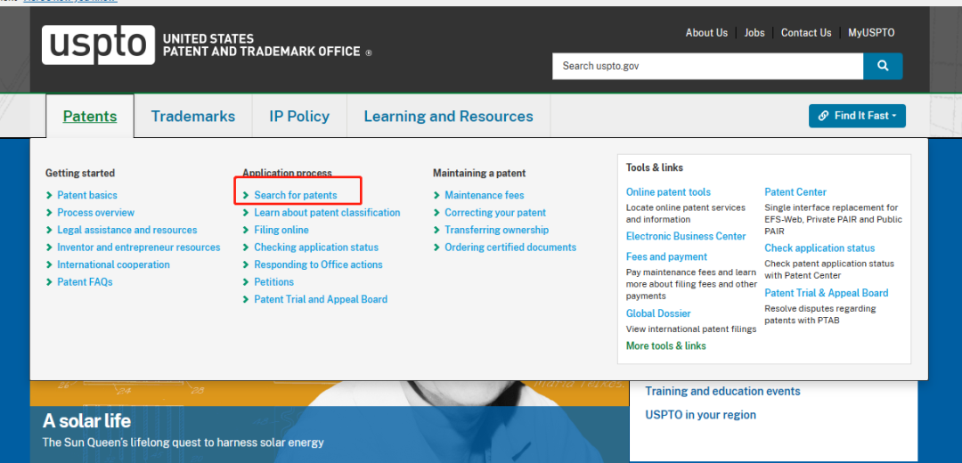Open Patent Trial & Appeal Board tool link
962x463 pixels.
pyautogui.click(x=827, y=293)
